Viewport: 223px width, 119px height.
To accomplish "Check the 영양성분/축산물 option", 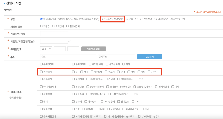I will (88, 94).
